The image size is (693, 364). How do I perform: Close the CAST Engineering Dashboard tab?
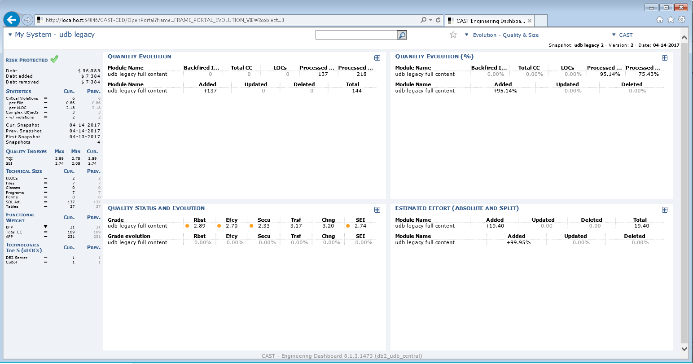[530, 21]
